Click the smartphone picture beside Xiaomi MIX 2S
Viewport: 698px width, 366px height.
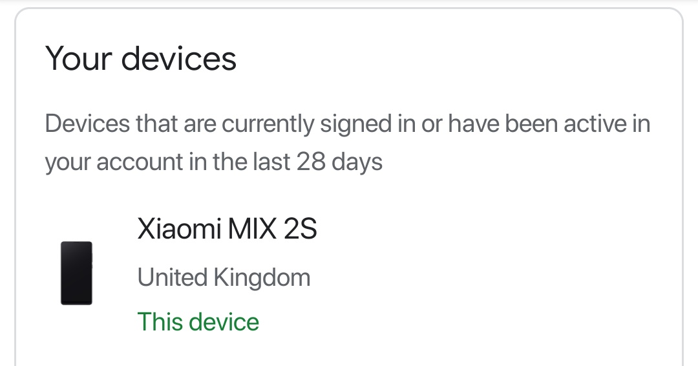click(76, 273)
